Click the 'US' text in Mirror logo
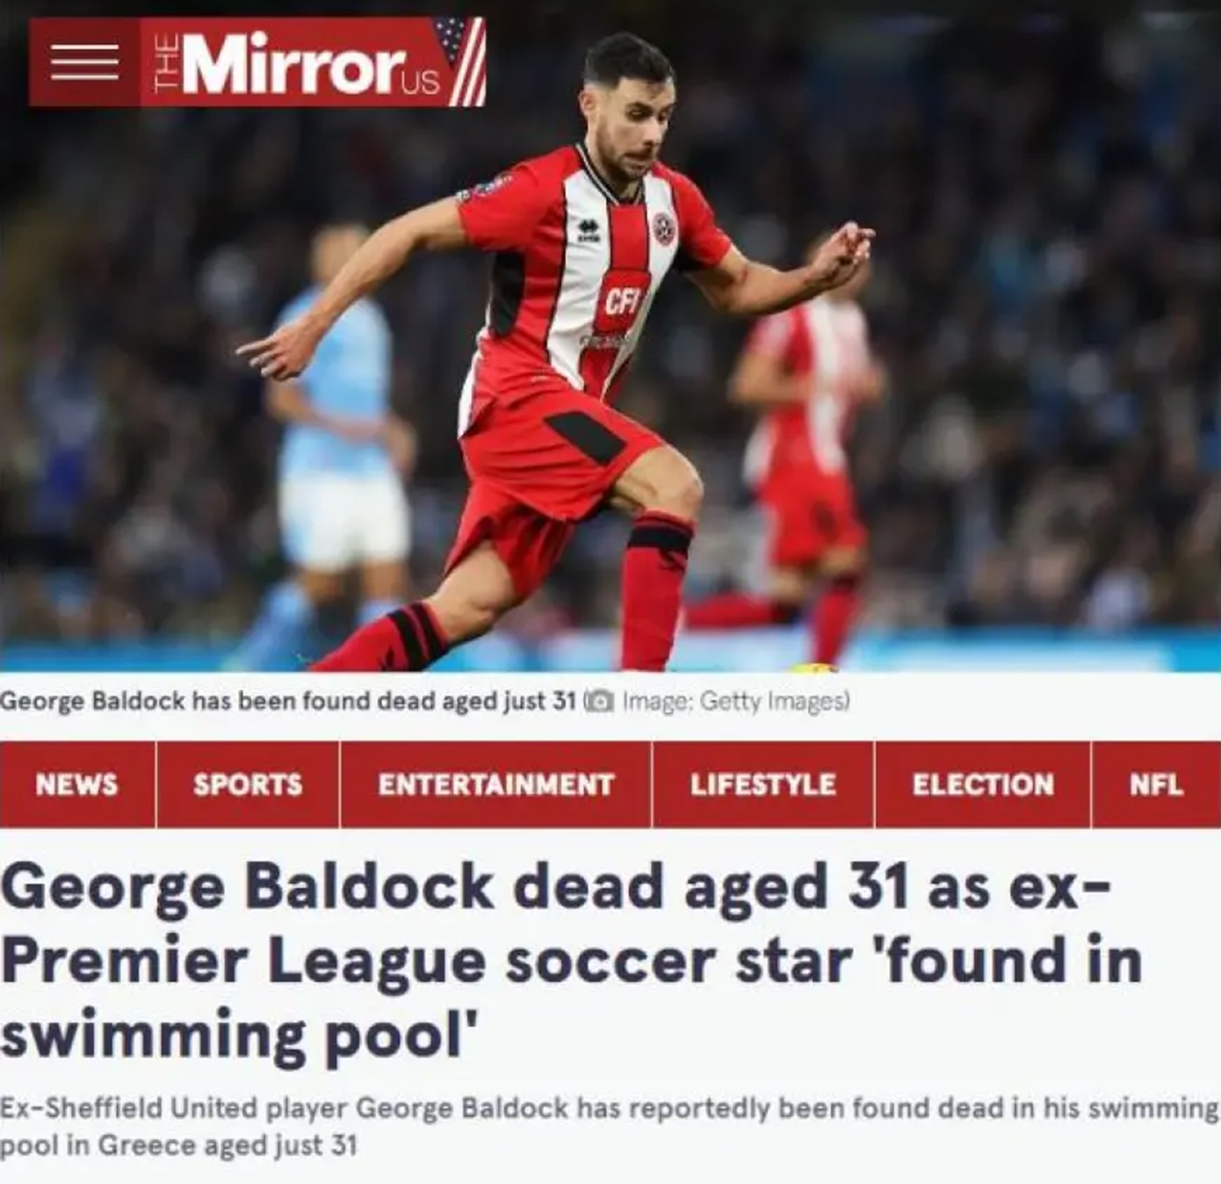Viewport: 1221px width, 1184px height. pos(421,82)
